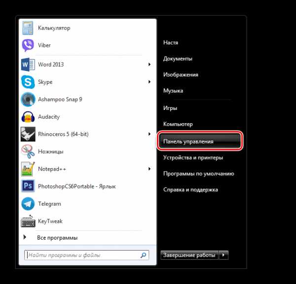The image size is (296, 284).
Task: Click the arrow beside Все программы
Action: tap(25, 237)
